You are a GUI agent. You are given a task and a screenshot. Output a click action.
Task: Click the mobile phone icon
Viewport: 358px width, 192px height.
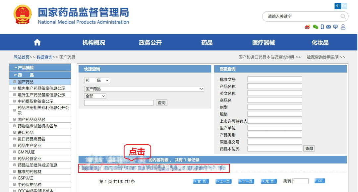click(322, 27)
